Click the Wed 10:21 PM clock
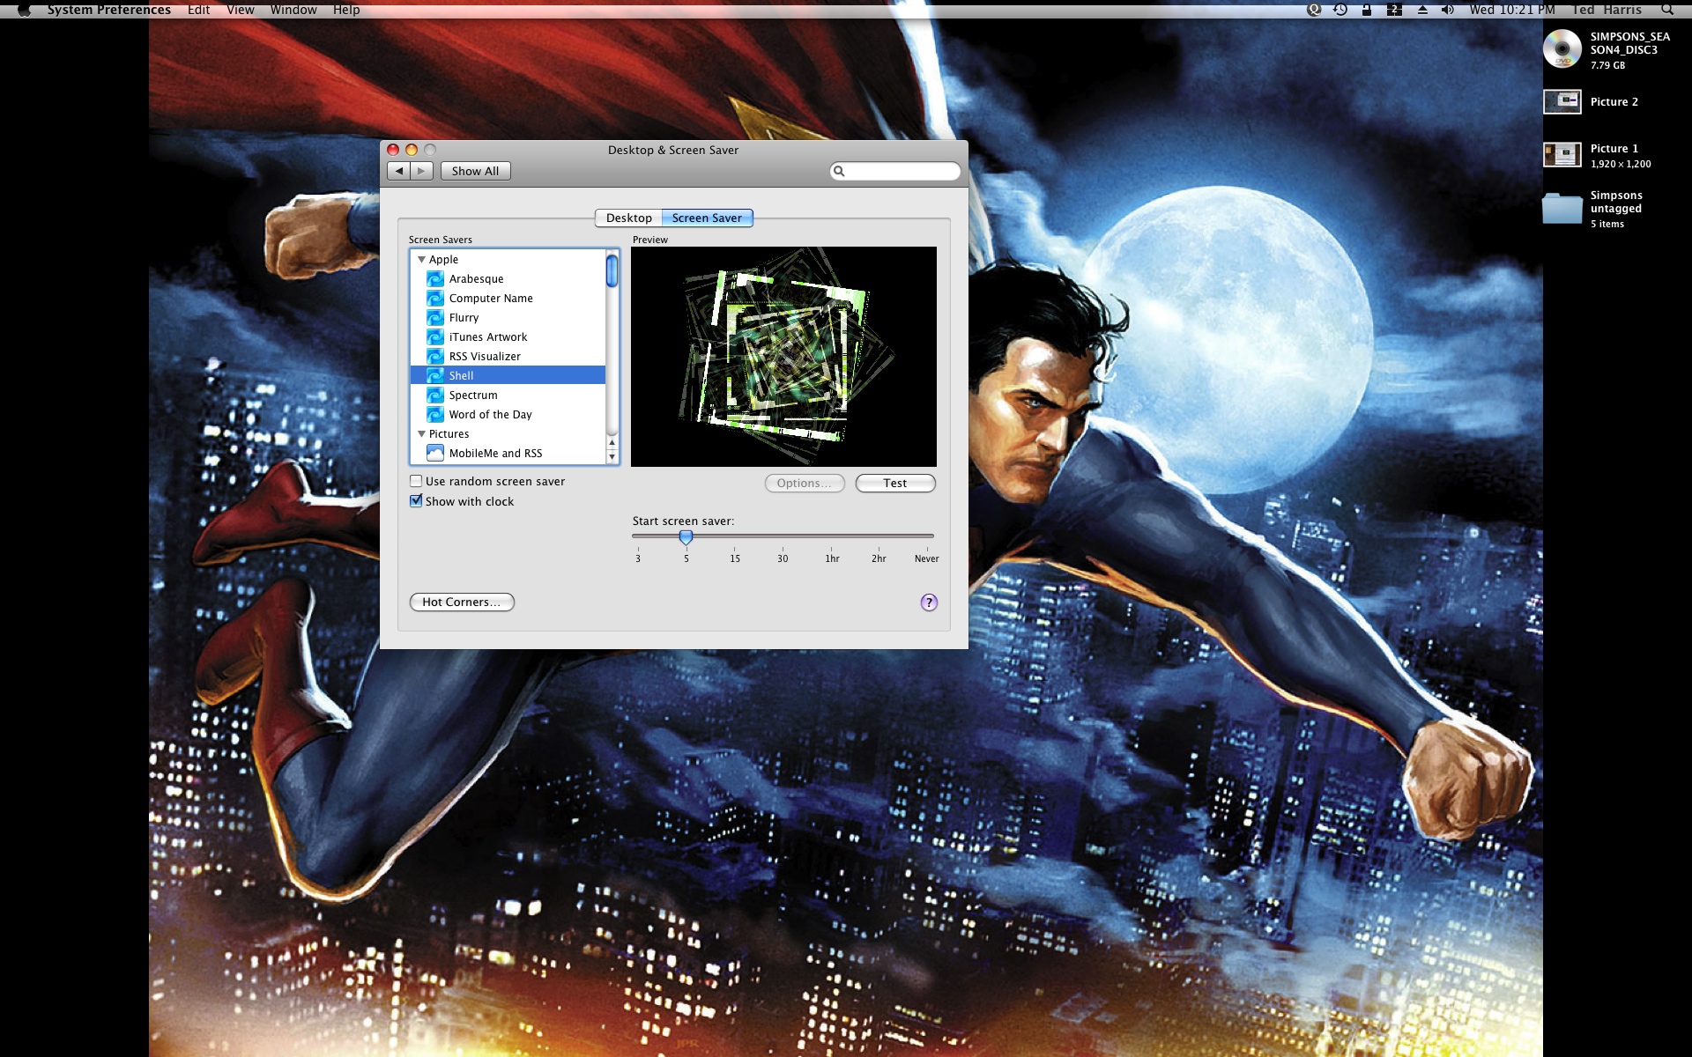The width and height of the screenshot is (1692, 1057). point(1511,10)
